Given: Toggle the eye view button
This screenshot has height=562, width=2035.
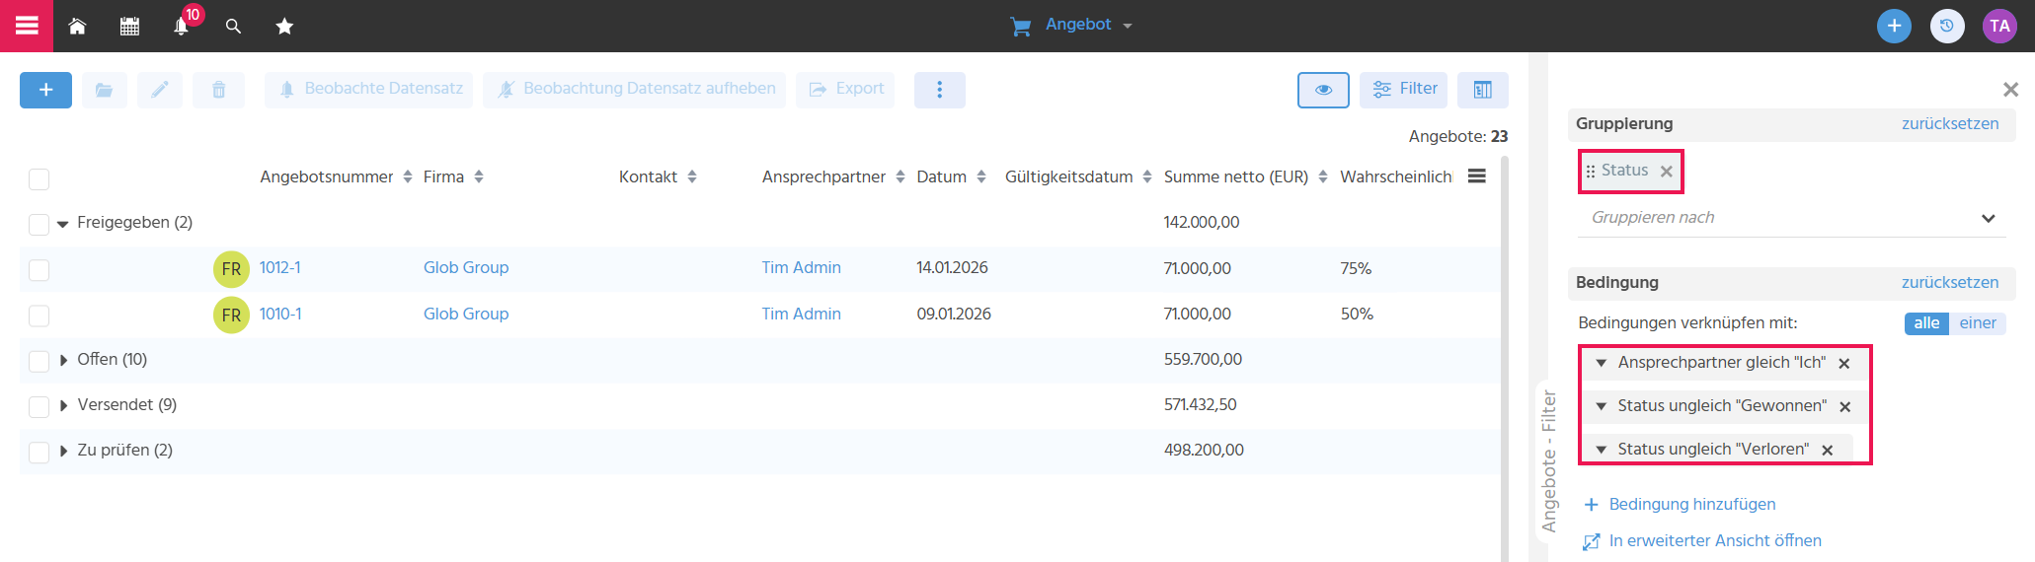Looking at the screenshot, I should pos(1323,90).
